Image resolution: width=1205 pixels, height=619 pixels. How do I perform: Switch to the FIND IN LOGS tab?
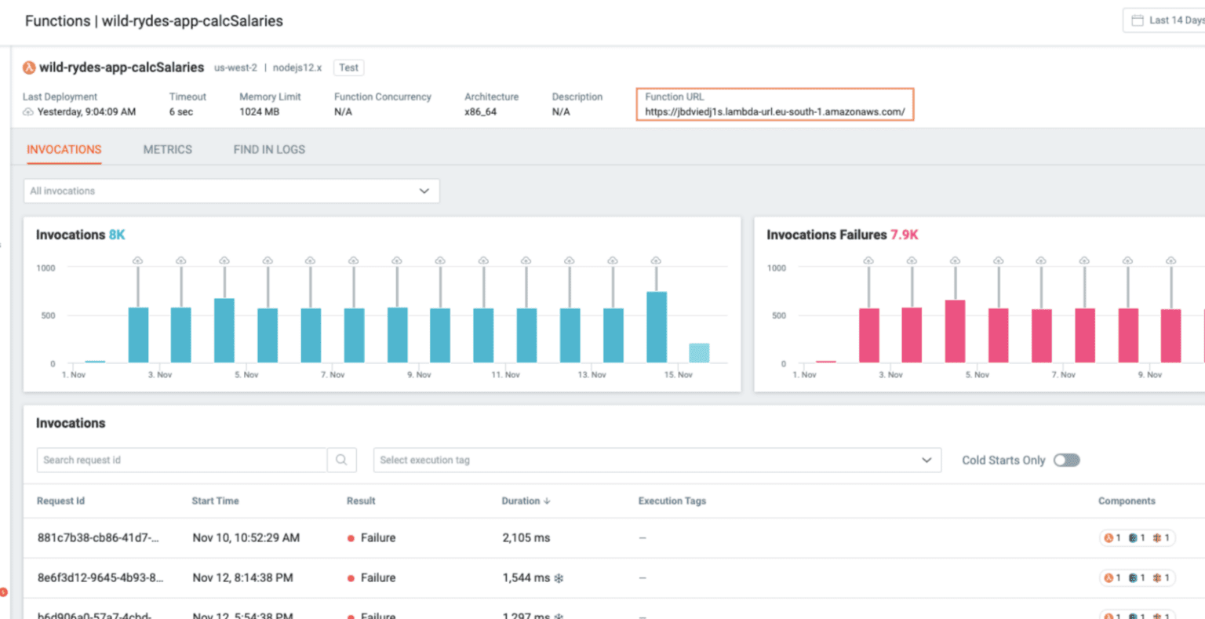tap(269, 149)
